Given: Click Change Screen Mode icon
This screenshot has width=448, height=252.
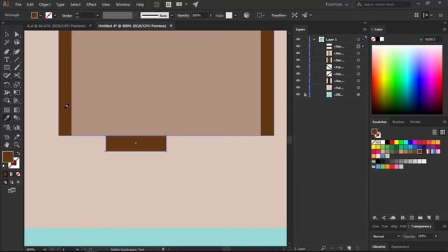Looking at the screenshot, I should [12, 190].
